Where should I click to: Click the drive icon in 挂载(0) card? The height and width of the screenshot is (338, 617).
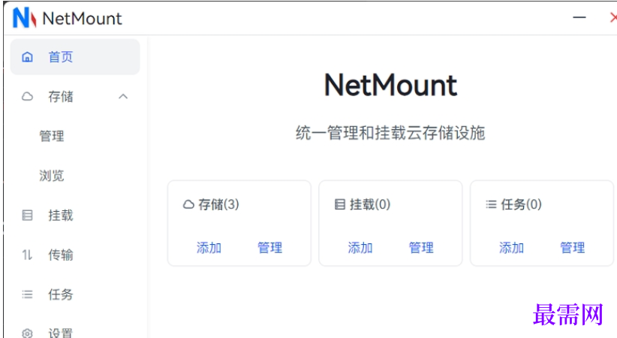click(339, 204)
